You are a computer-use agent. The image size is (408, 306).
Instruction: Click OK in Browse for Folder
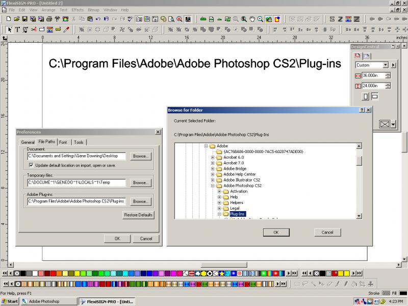(x=276, y=233)
